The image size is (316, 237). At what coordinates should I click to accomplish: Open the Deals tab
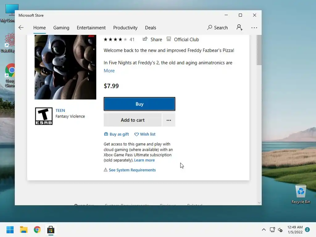click(151, 27)
